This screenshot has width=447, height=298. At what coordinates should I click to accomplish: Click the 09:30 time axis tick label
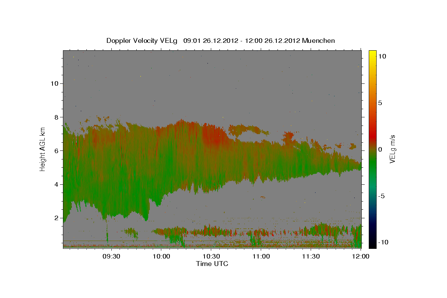pyautogui.click(x=111, y=257)
